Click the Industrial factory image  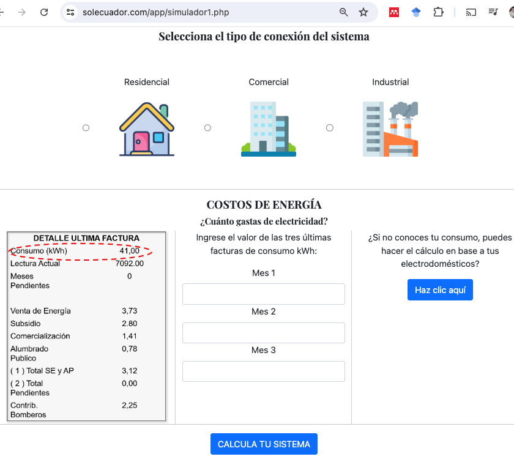[x=390, y=129]
